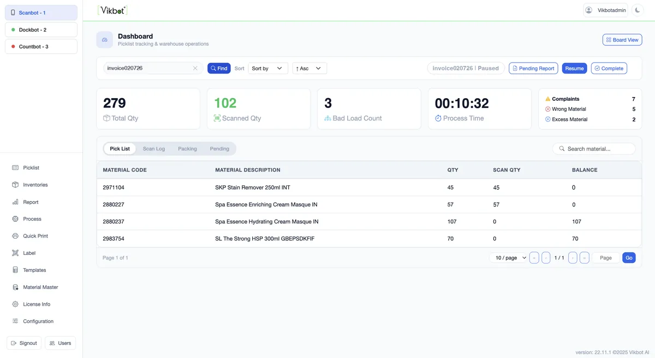The width and height of the screenshot is (655, 358).
Task: Clear the invoice020726 search field
Action: (195, 68)
